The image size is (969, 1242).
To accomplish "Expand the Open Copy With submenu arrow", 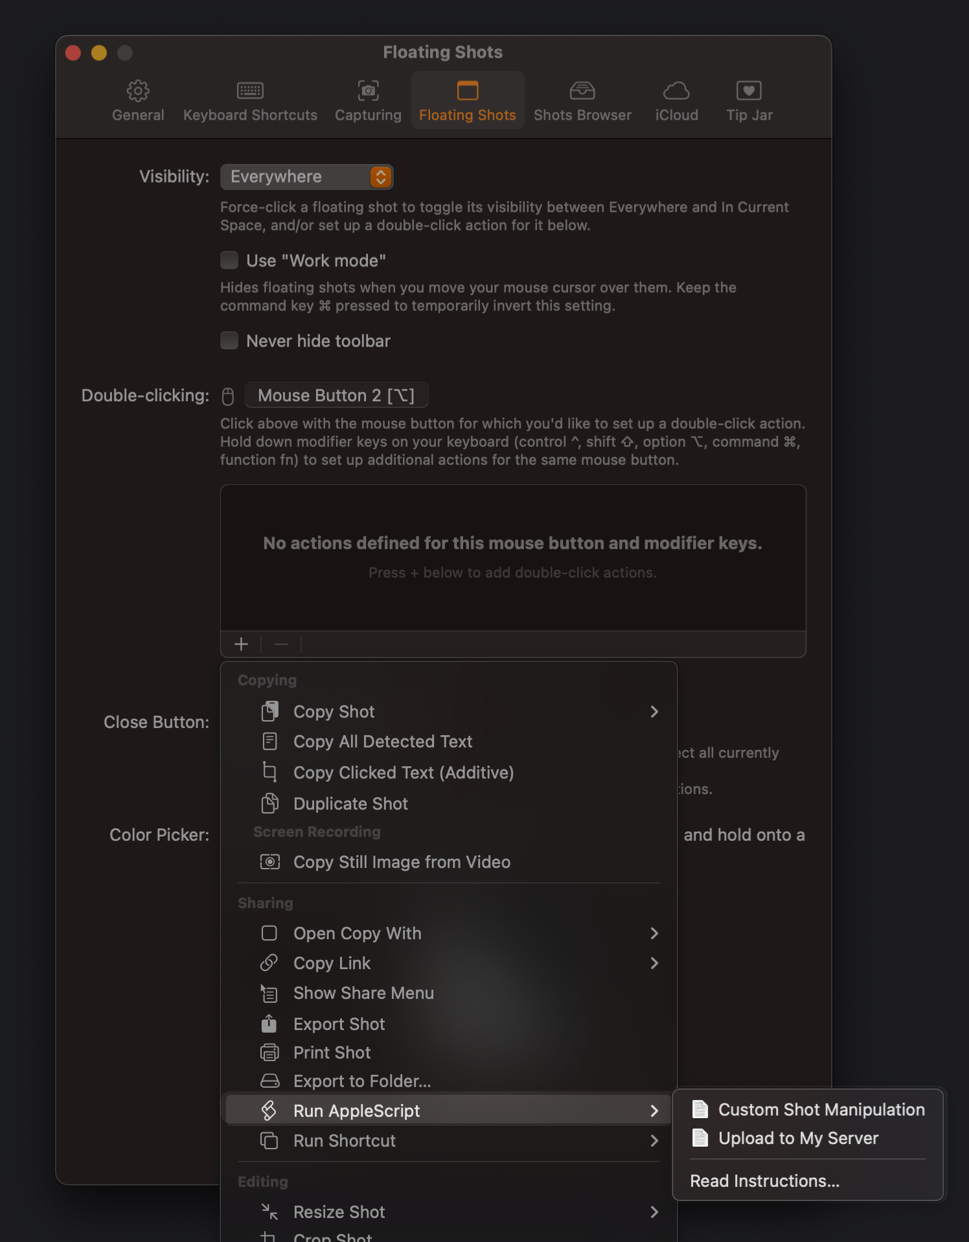I will point(654,933).
